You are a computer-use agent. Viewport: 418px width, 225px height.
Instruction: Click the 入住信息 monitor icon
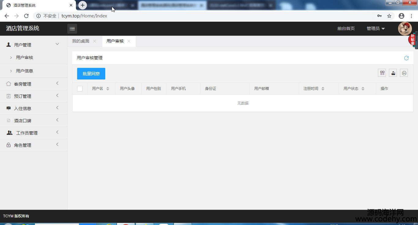(x=9, y=108)
